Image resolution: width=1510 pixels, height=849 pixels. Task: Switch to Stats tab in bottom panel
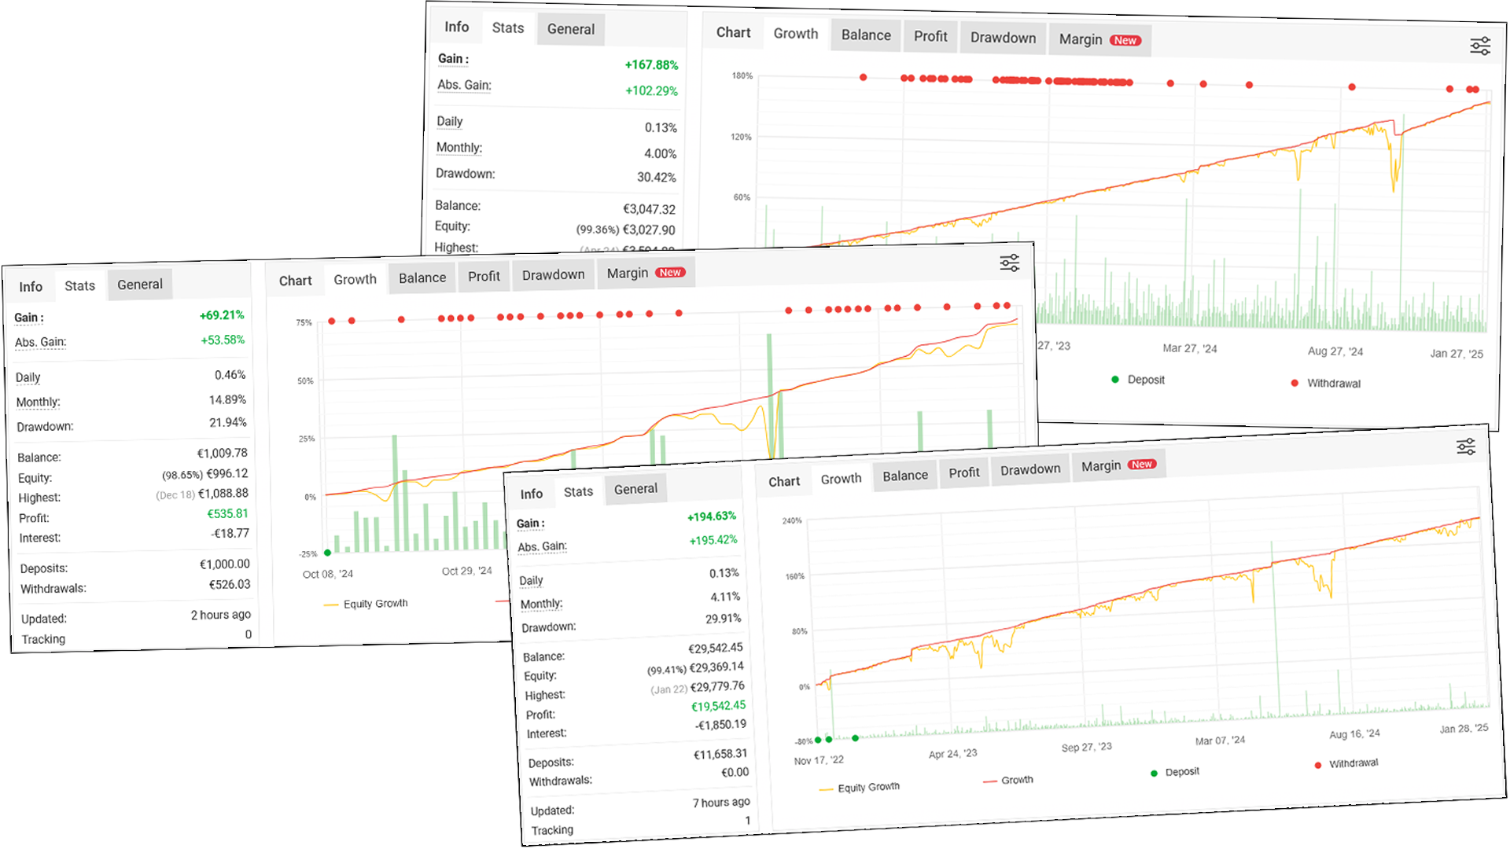pyautogui.click(x=578, y=492)
